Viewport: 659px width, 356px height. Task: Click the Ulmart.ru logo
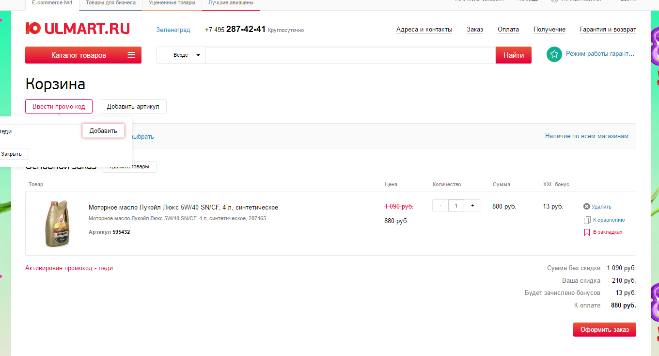(78, 29)
